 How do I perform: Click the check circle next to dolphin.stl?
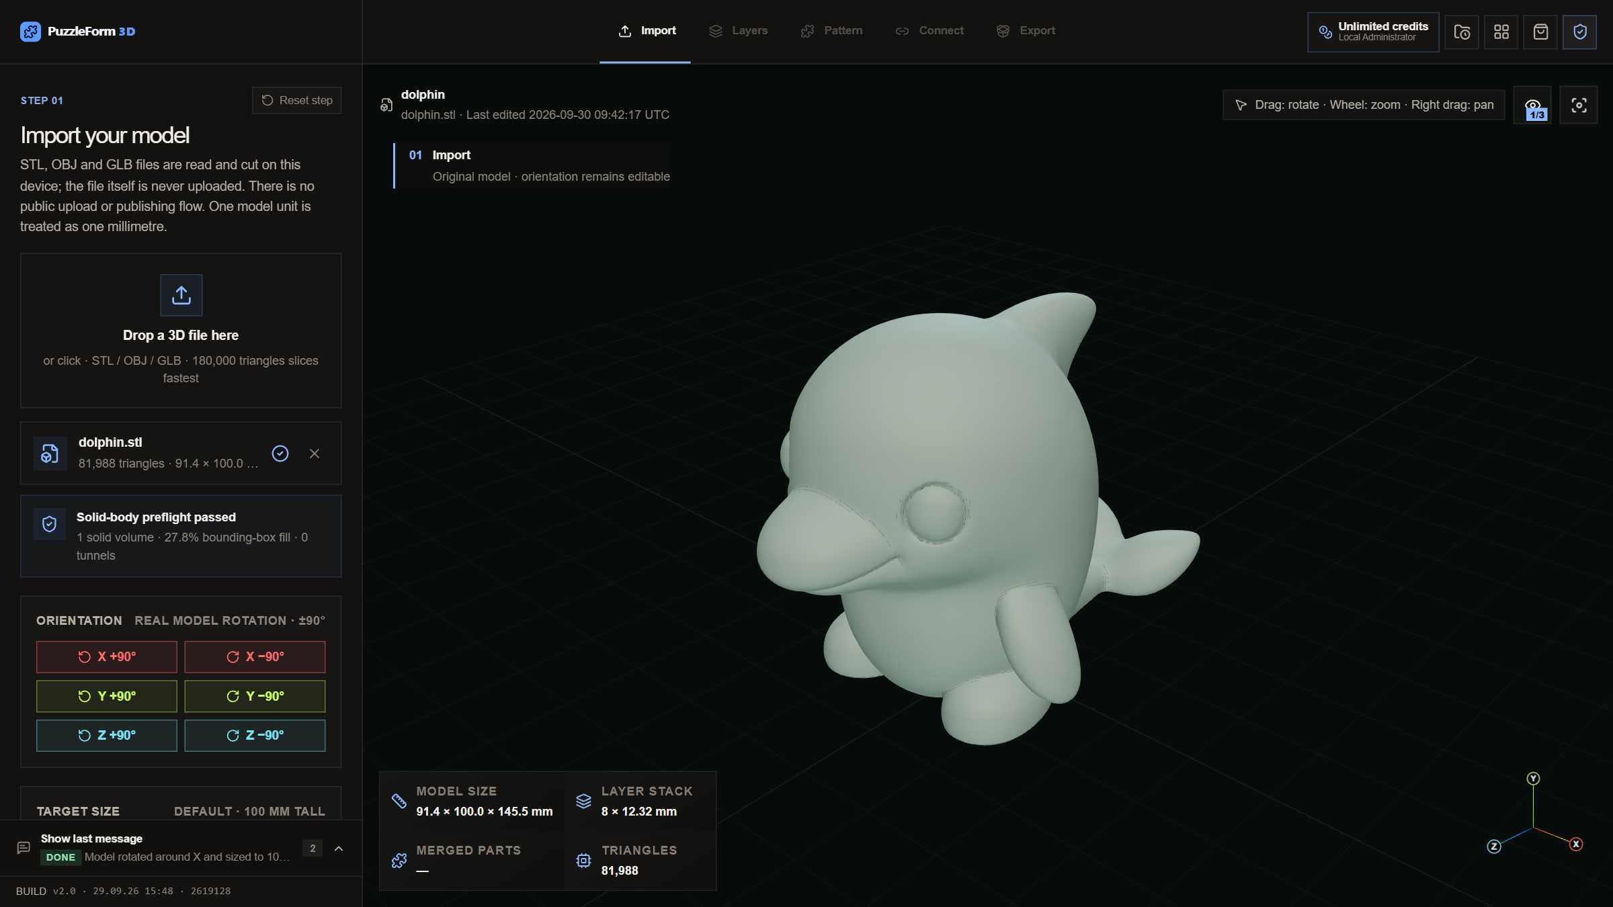(x=280, y=453)
